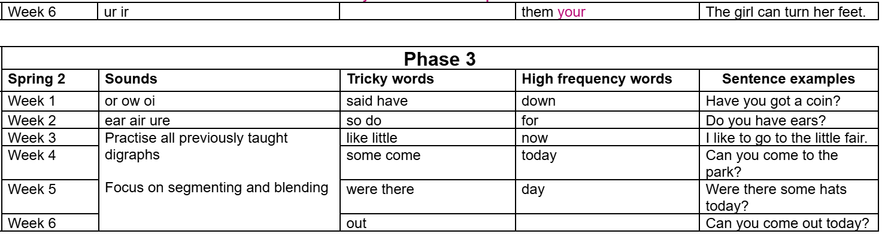
Task: Click the 'were there' tricky words cell
Action: 380,190
